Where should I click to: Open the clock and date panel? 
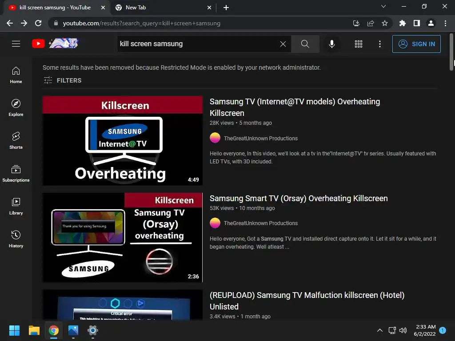tap(425, 330)
